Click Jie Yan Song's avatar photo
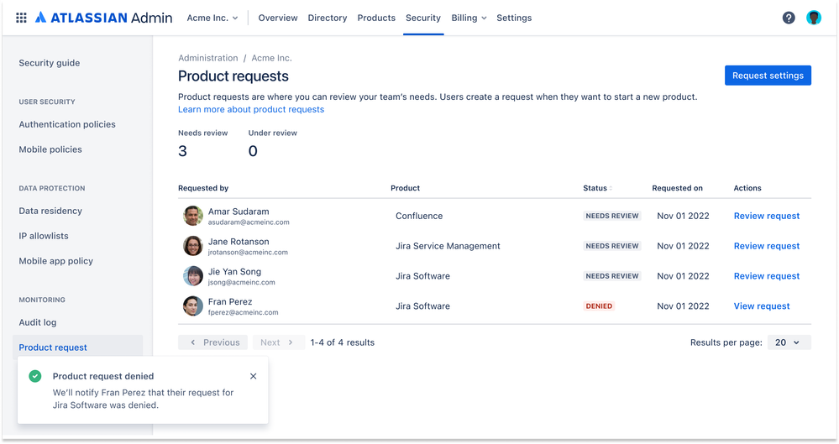Viewport: 839px width, 444px height. [193, 276]
